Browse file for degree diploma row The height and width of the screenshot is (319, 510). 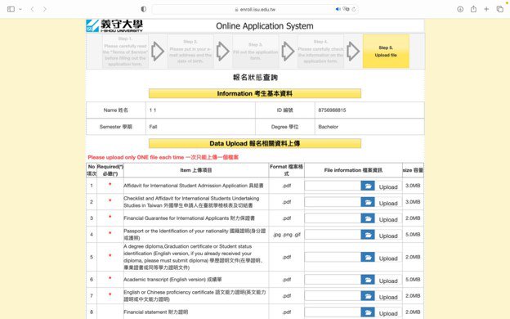pos(368,257)
